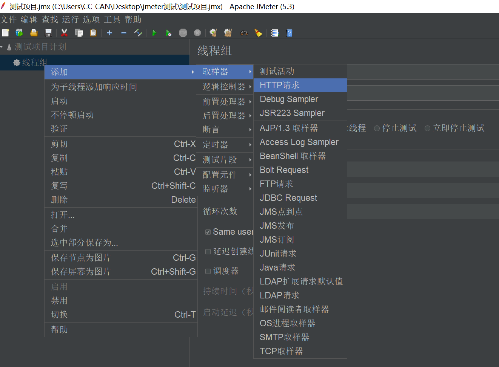Toggle the 调度器 checkbox
The image size is (499, 367).
pos(208,271)
